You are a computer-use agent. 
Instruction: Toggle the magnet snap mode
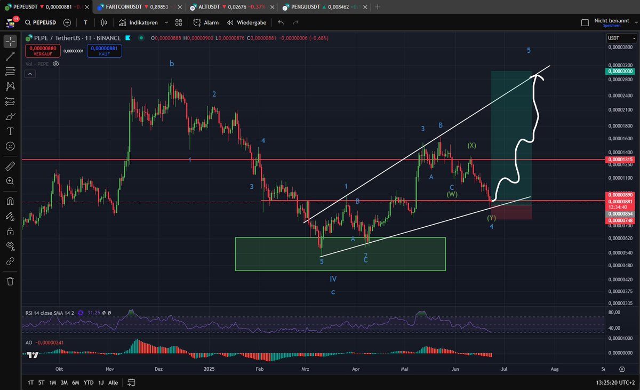click(10, 202)
